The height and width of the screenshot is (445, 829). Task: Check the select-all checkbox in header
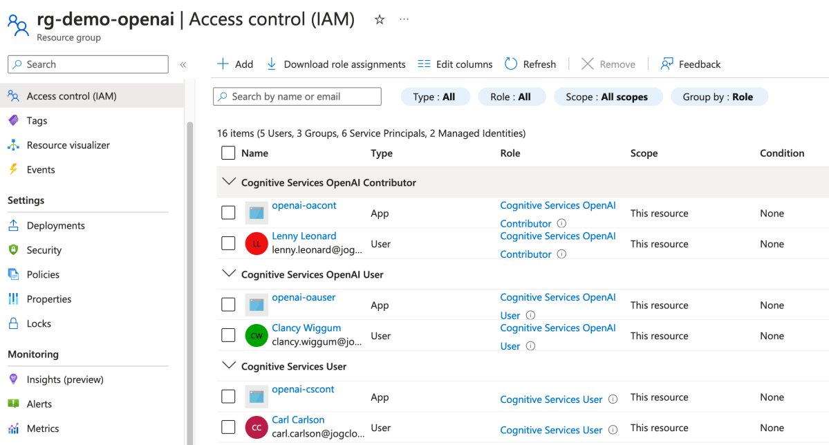coord(228,153)
